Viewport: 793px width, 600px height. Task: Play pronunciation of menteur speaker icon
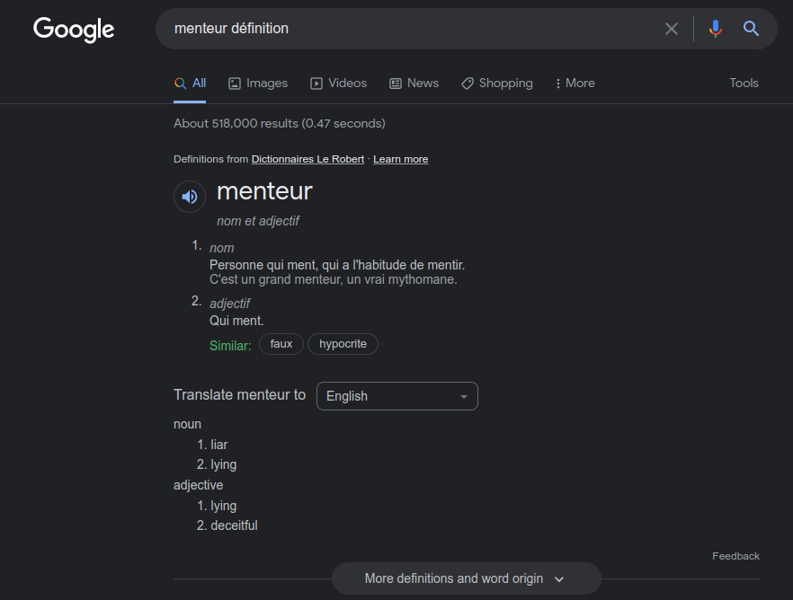click(x=190, y=197)
